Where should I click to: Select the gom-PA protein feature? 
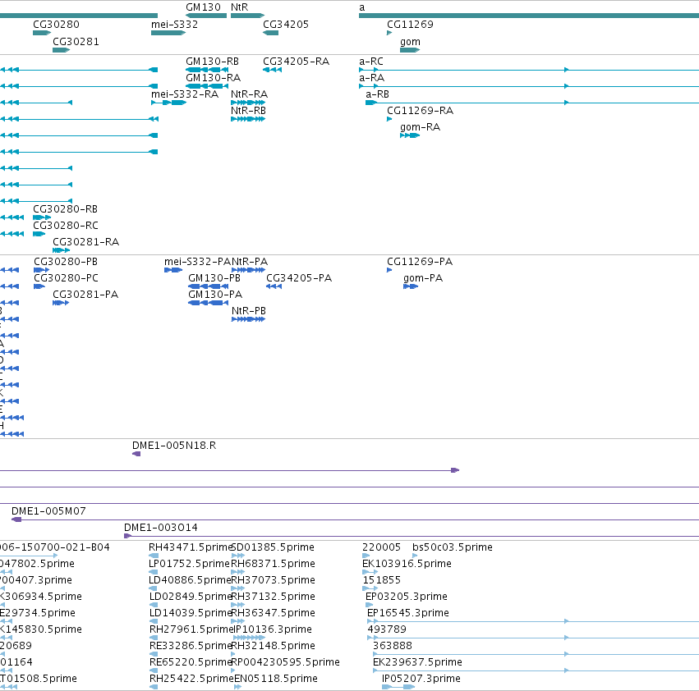[411, 286]
